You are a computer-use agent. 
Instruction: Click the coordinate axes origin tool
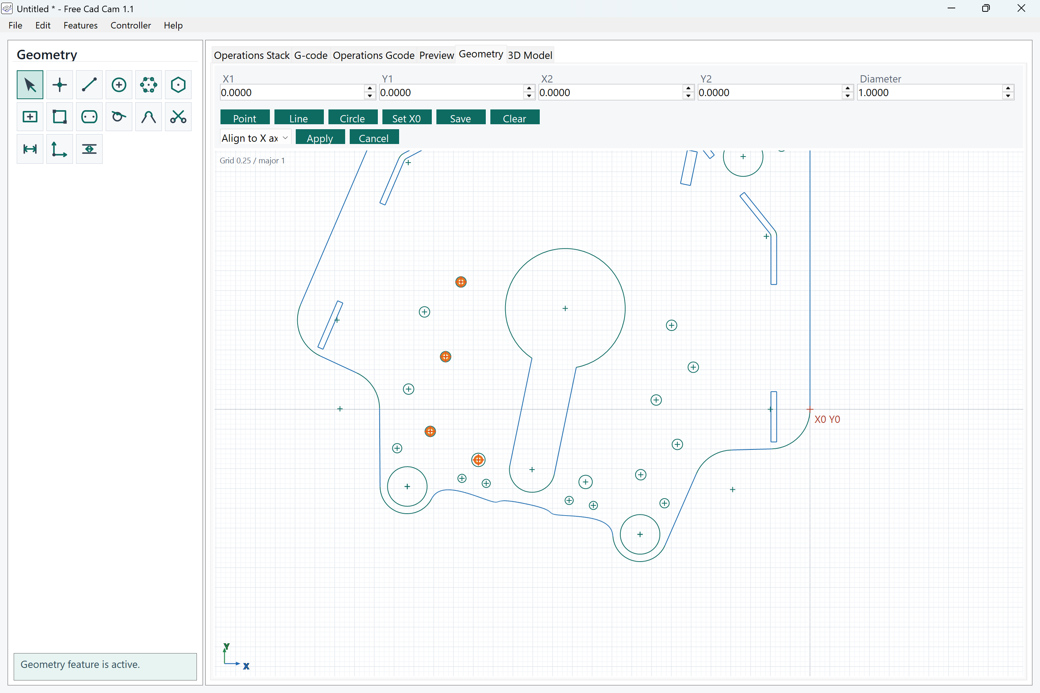pyautogui.click(x=59, y=149)
